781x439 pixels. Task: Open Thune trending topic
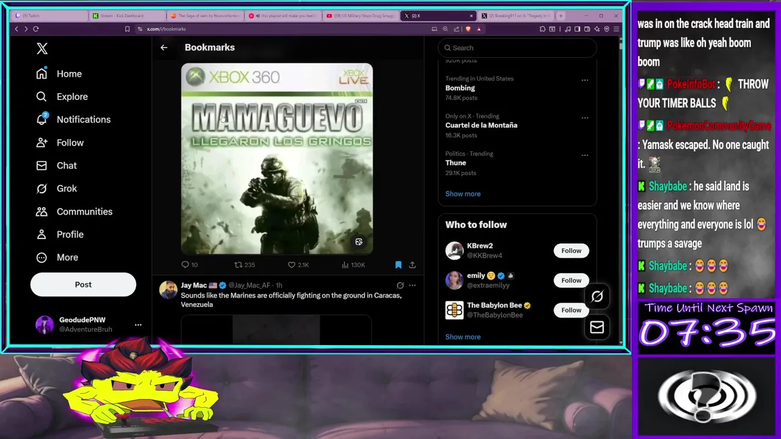[456, 163]
